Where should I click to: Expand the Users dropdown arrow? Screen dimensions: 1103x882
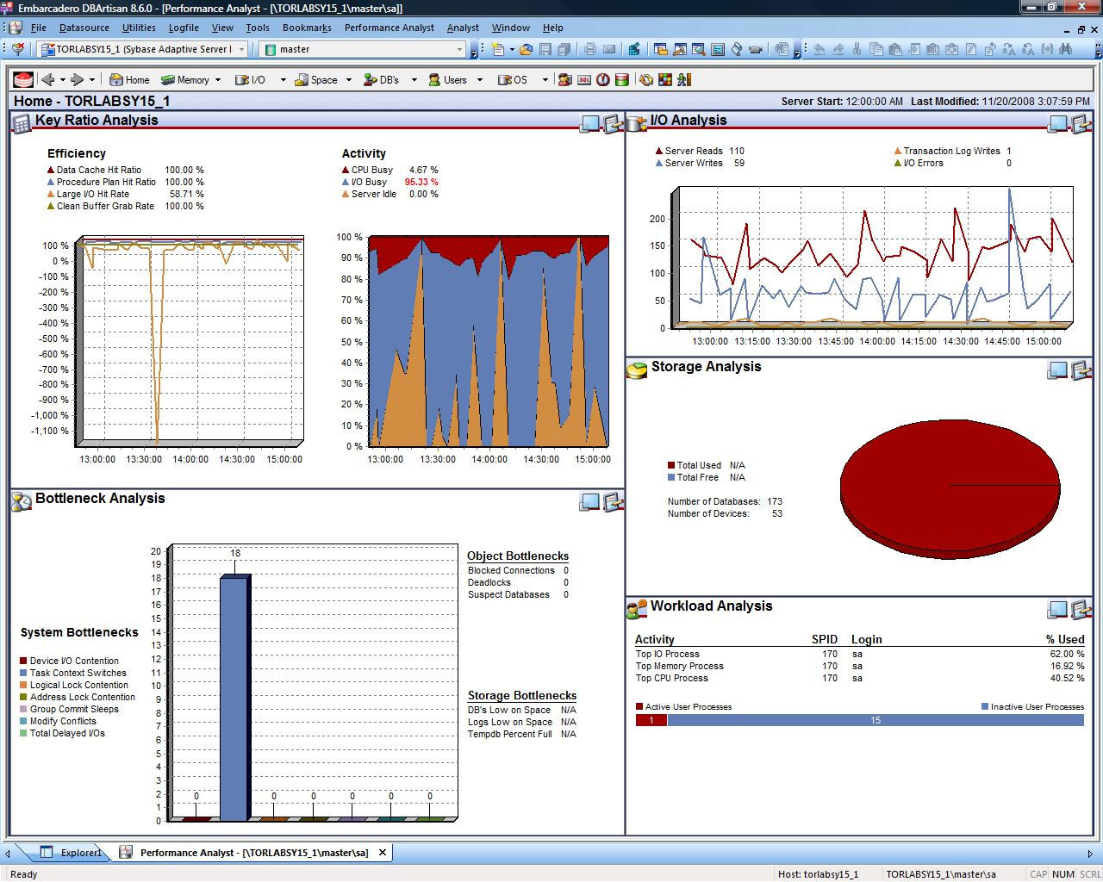click(480, 80)
